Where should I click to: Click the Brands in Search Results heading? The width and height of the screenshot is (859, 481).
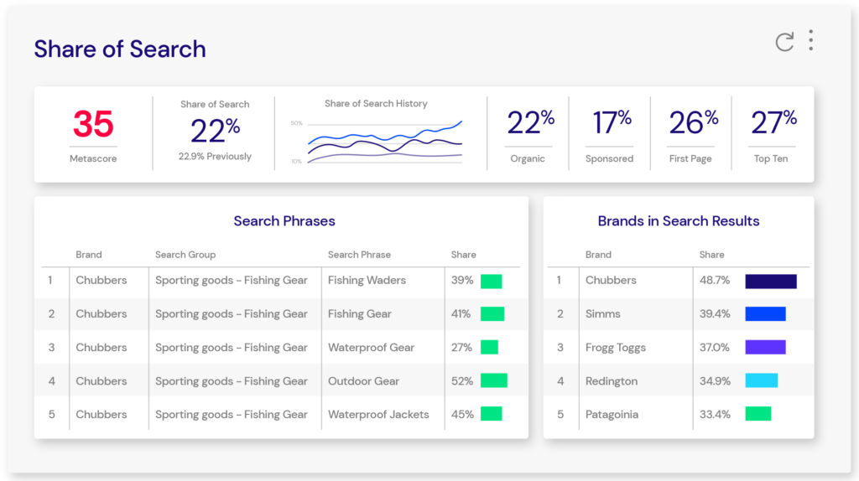click(x=678, y=221)
